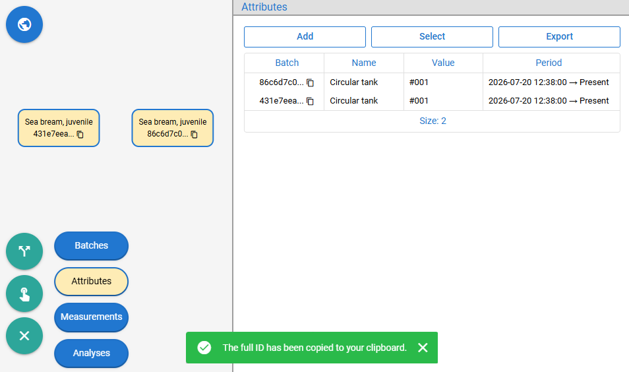Image resolution: width=629 pixels, height=372 pixels.
Task: Click #001 value in the 86c6d7c0 row
Action: click(419, 82)
